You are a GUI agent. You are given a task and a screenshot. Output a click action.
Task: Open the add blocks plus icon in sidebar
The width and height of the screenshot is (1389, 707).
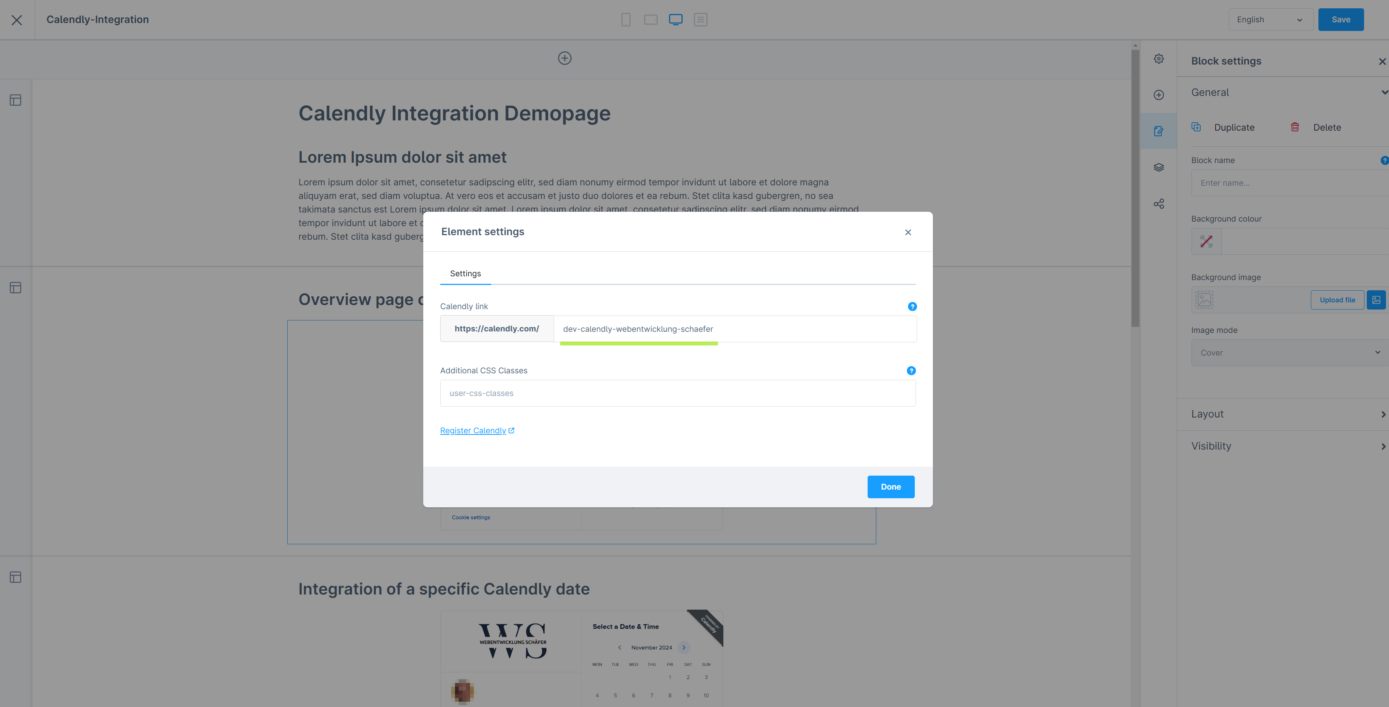pyautogui.click(x=1159, y=95)
